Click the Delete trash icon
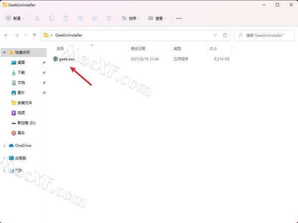The width and height of the screenshot is (298, 223). point(109,18)
